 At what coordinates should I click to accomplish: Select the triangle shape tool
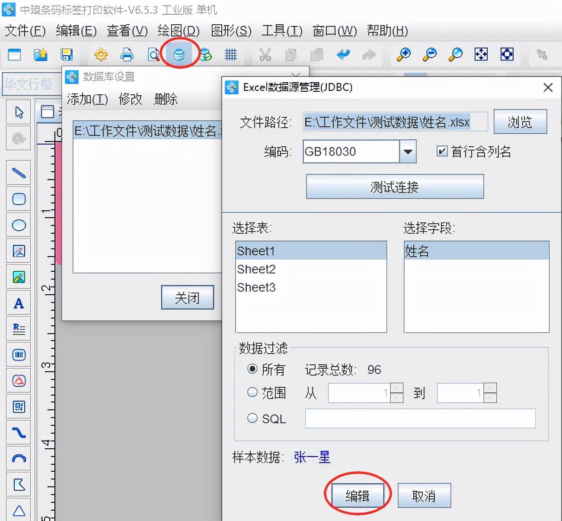pyautogui.click(x=19, y=511)
